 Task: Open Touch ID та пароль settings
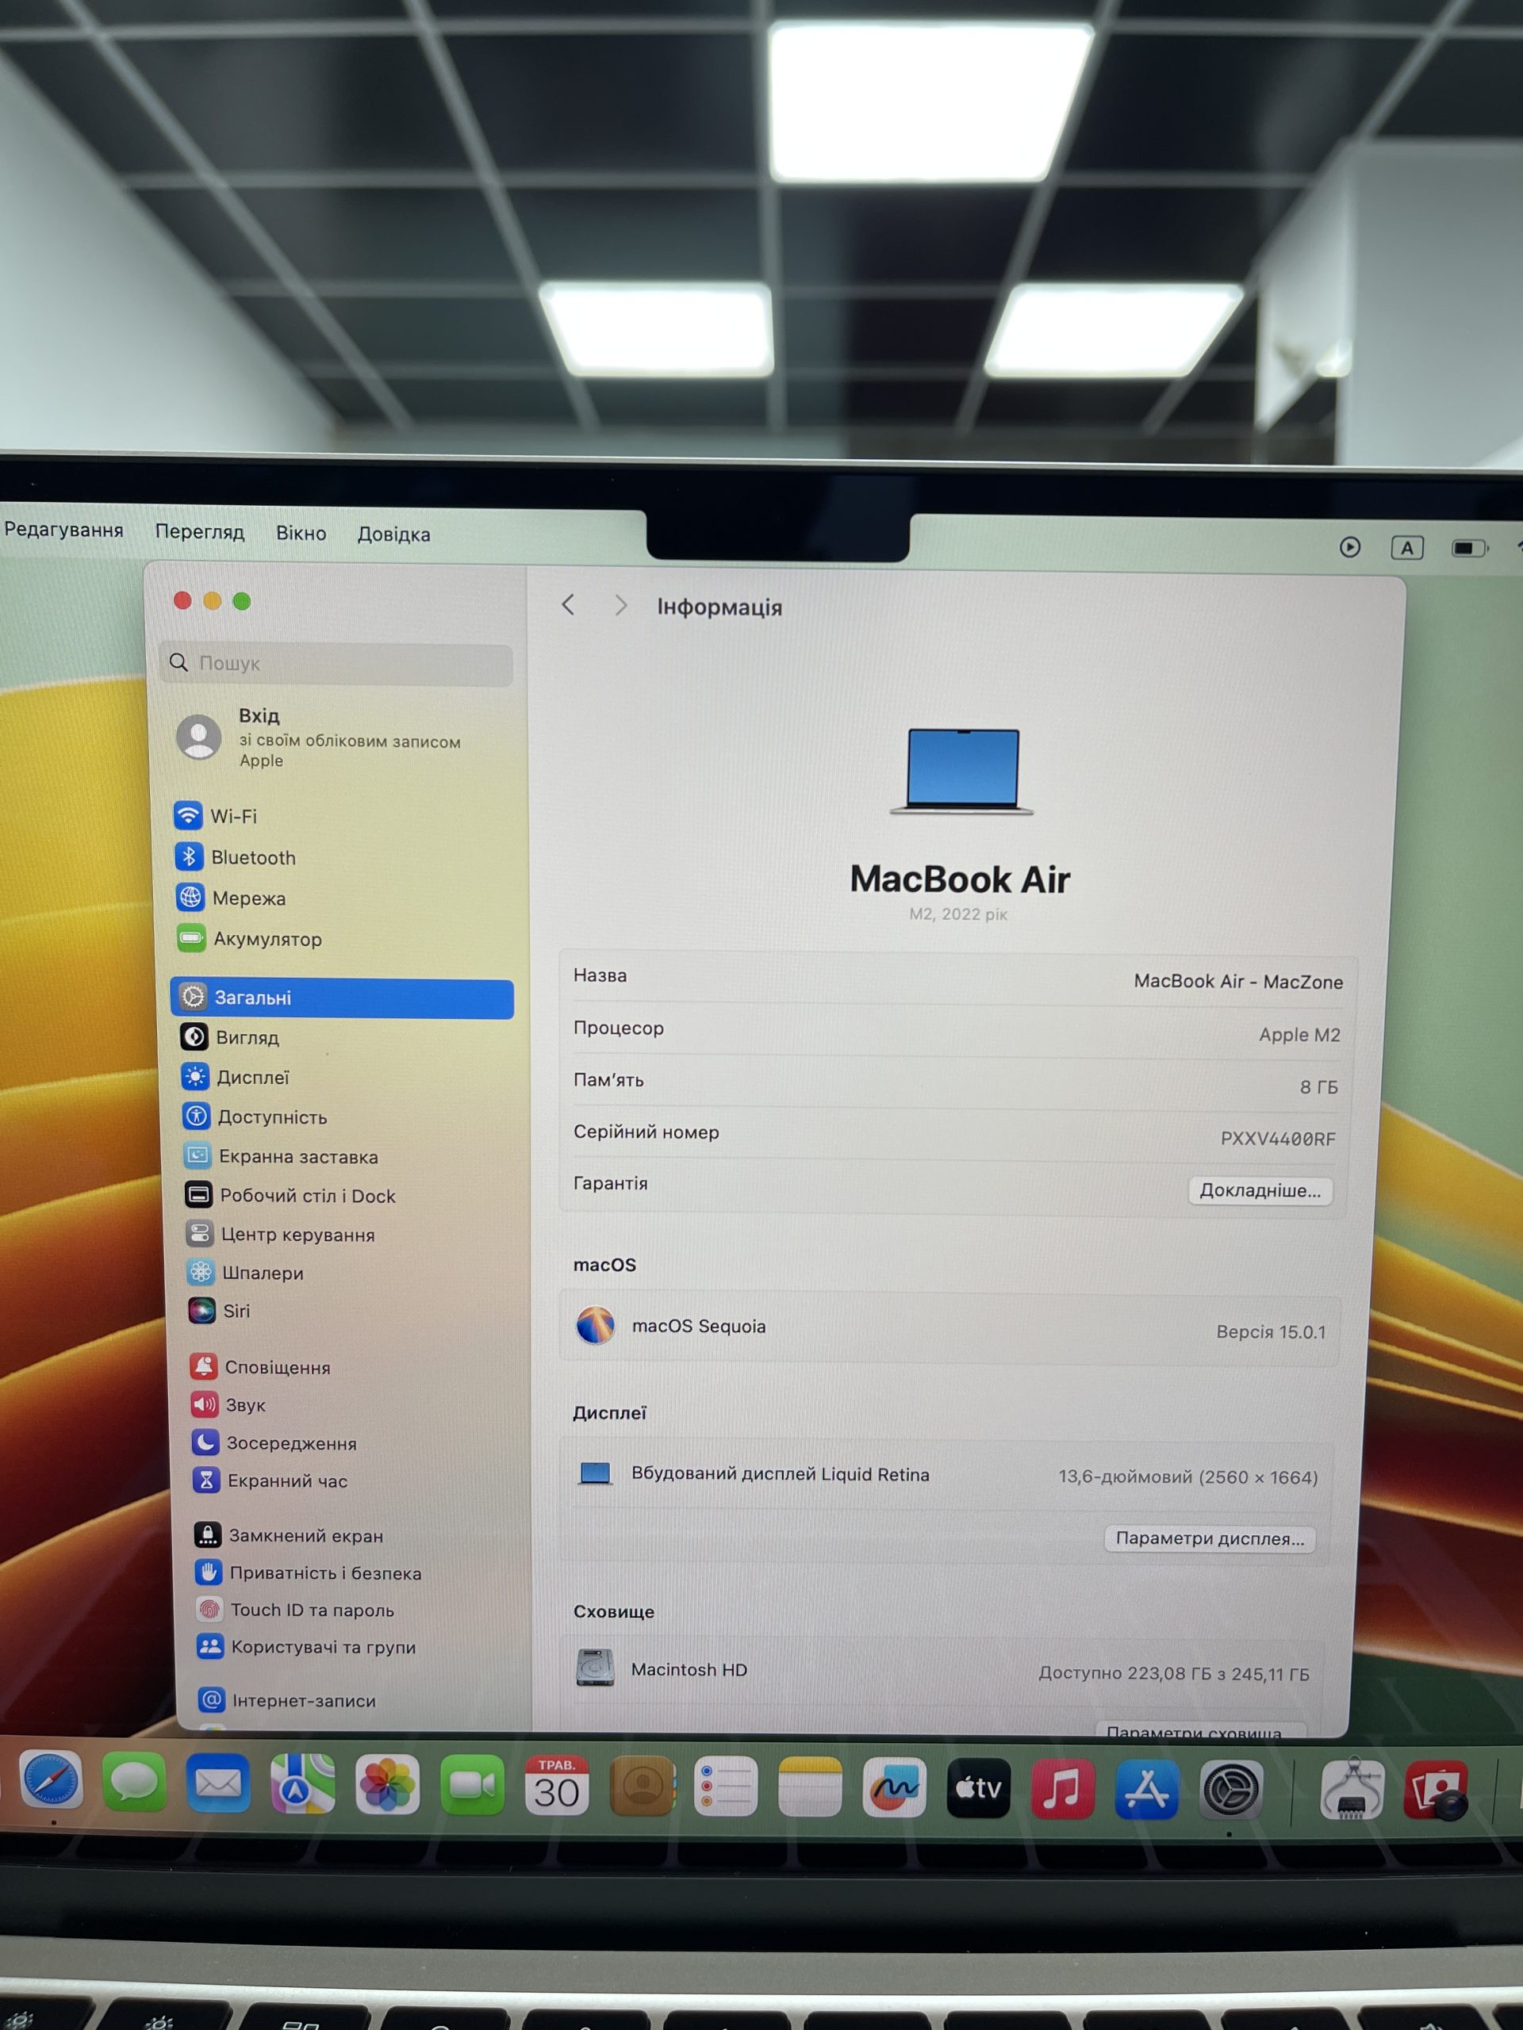point(295,1610)
